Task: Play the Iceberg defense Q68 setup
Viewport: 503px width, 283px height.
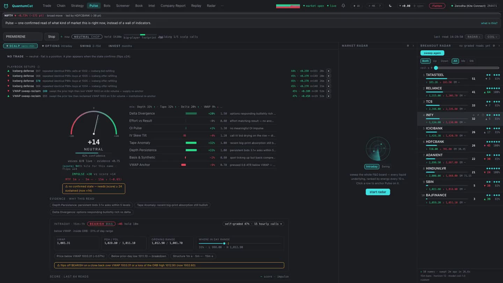Action: point(328,76)
